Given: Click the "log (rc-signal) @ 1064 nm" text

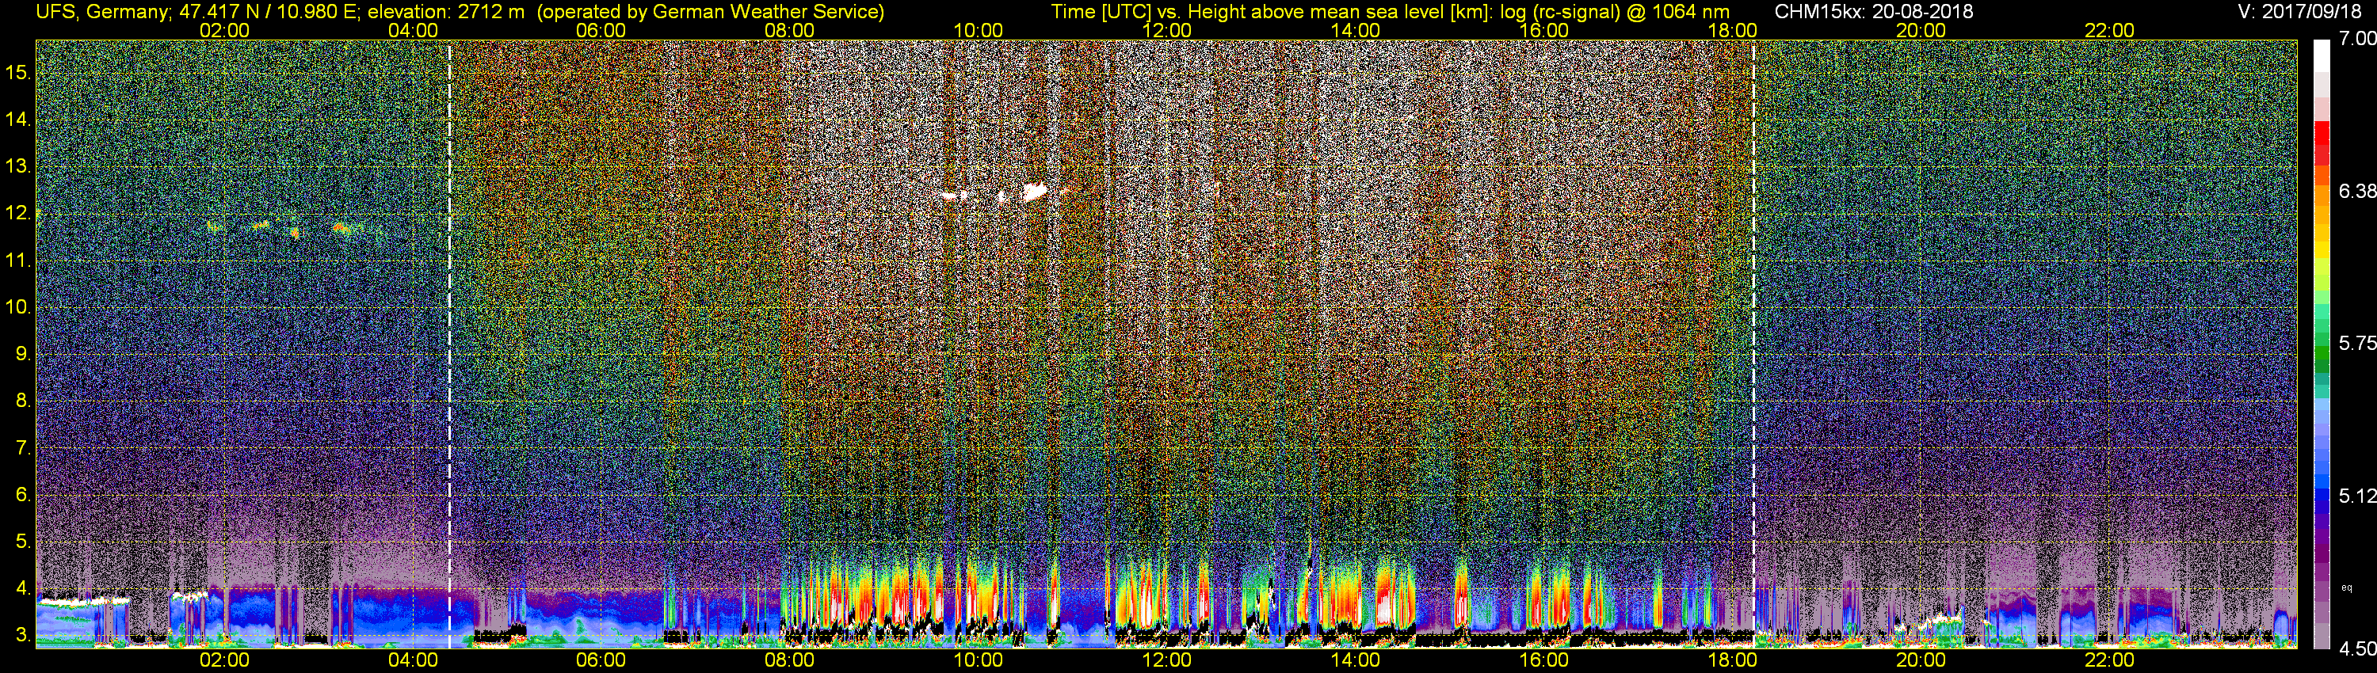Looking at the screenshot, I should (x=1615, y=11).
